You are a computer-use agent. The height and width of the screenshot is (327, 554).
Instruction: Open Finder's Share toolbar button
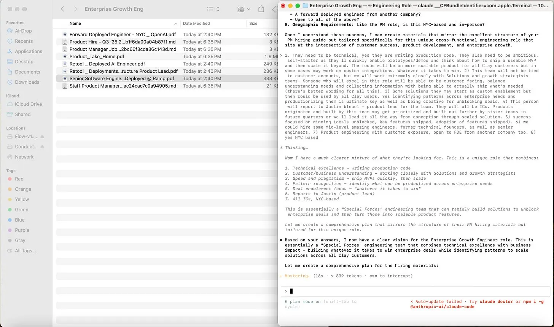(x=261, y=9)
